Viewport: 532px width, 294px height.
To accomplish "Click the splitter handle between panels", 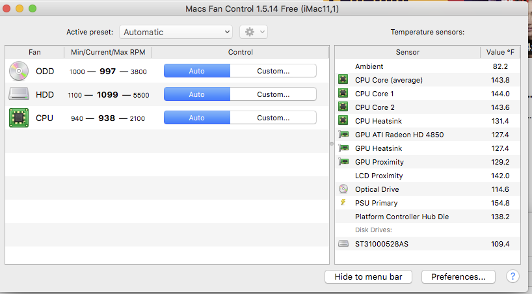I will pos(332,144).
